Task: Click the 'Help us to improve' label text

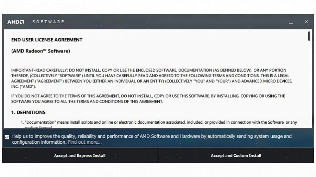Action: [151, 136]
